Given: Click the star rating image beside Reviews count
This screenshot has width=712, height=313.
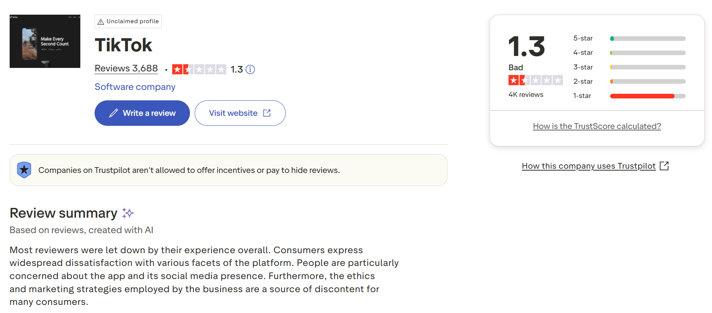Looking at the screenshot, I should (x=199, y=69).
